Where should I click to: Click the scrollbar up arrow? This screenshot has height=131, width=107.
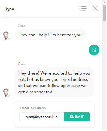[104, 3]
